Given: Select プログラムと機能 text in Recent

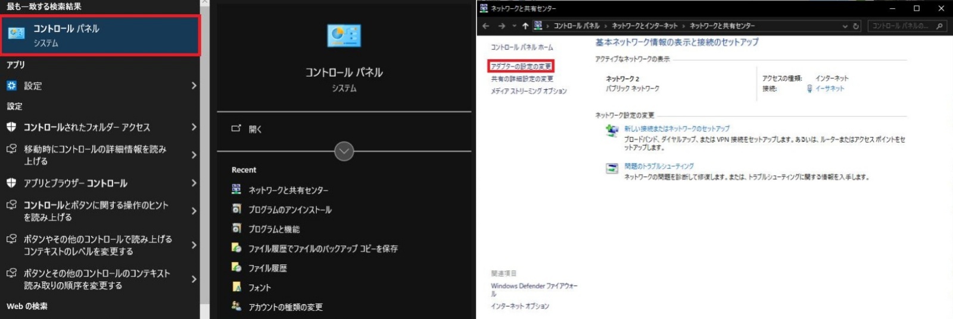Looking at the screenshot, I should (x=274, y=229).
